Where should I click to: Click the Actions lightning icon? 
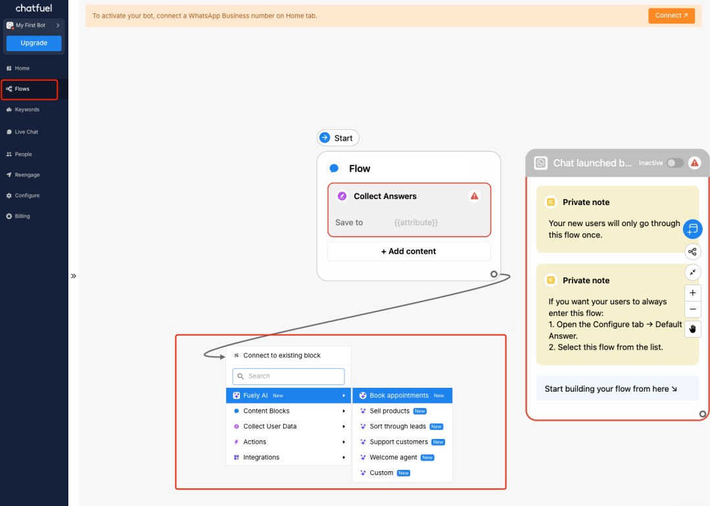click(237, 442)
